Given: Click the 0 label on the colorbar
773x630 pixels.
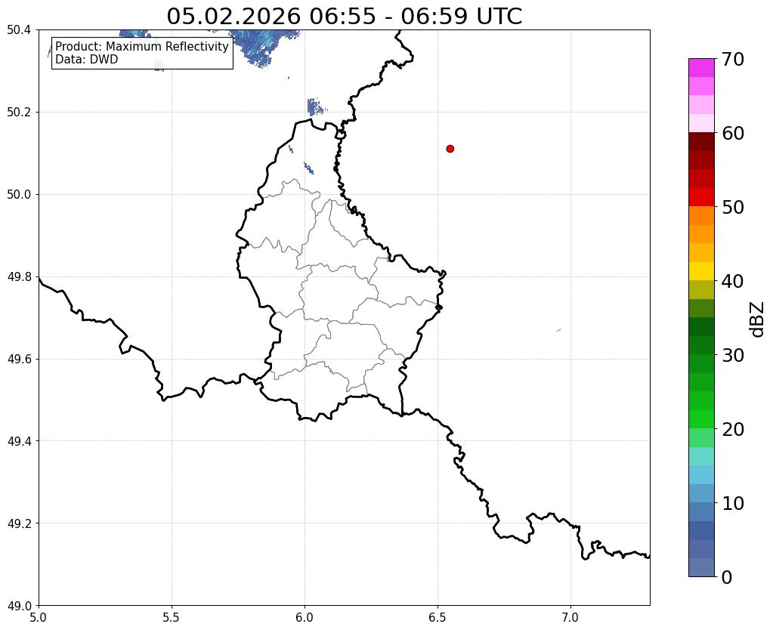Looking at the screenshot, I should tap(727, 577).
